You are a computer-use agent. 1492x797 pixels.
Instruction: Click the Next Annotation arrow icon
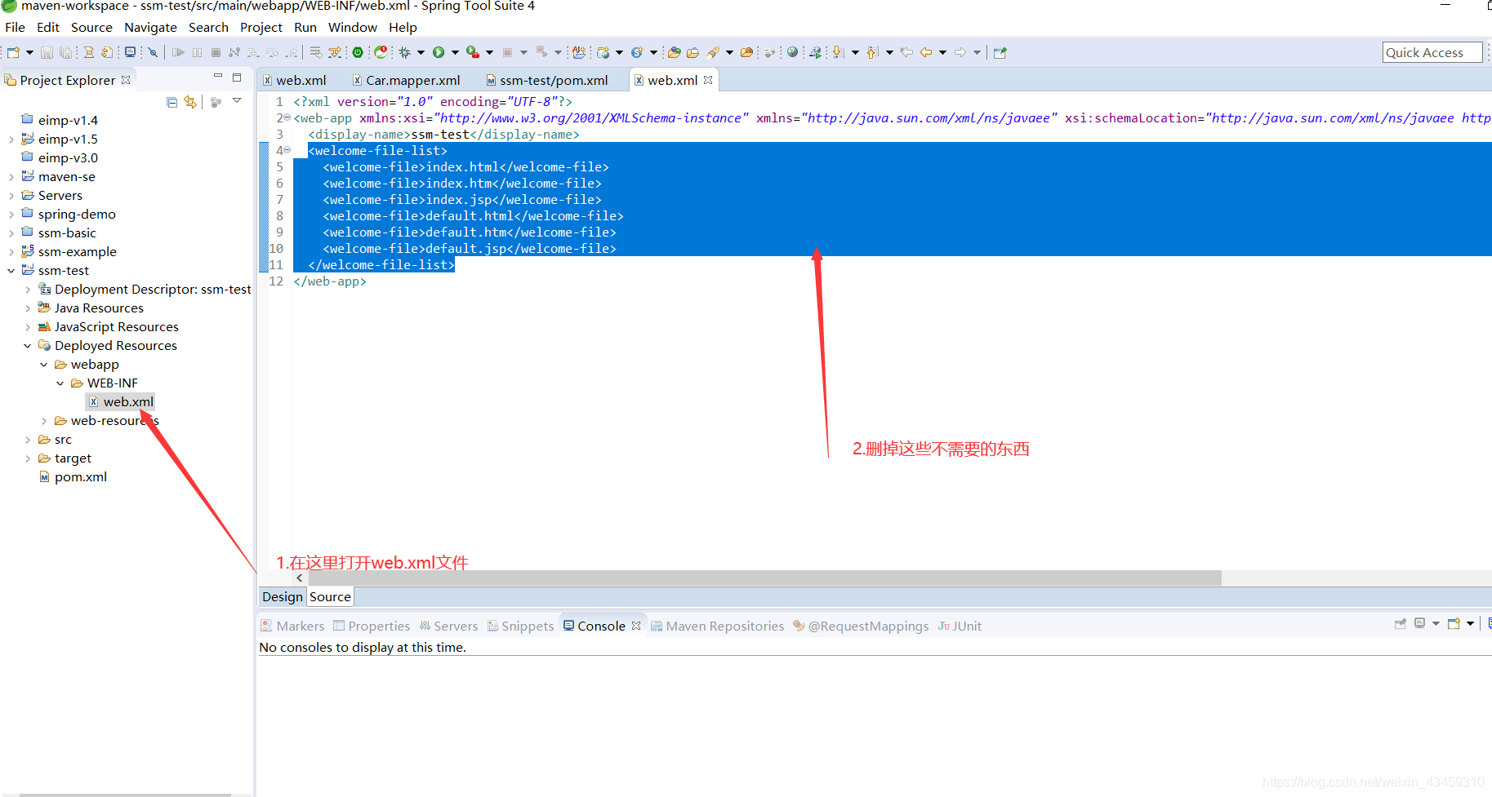coord(837,52)
